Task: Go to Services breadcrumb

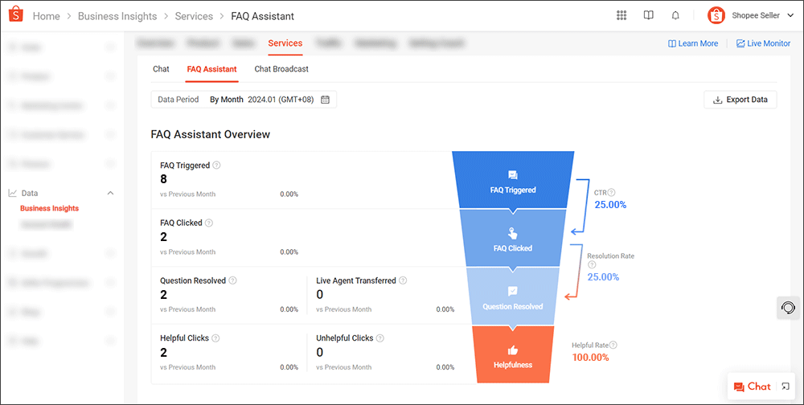Action: pyautogui.click(x=194, y=16)
